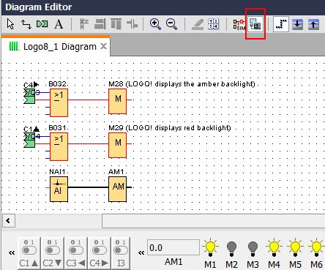Click the online test icon highlighted red

(x=255, y=24)
